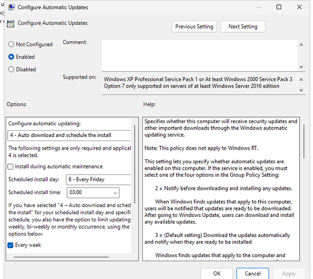Click the Cancel button
The height and width of the screenshot is (279, 313).
click(x=252, y=274)
